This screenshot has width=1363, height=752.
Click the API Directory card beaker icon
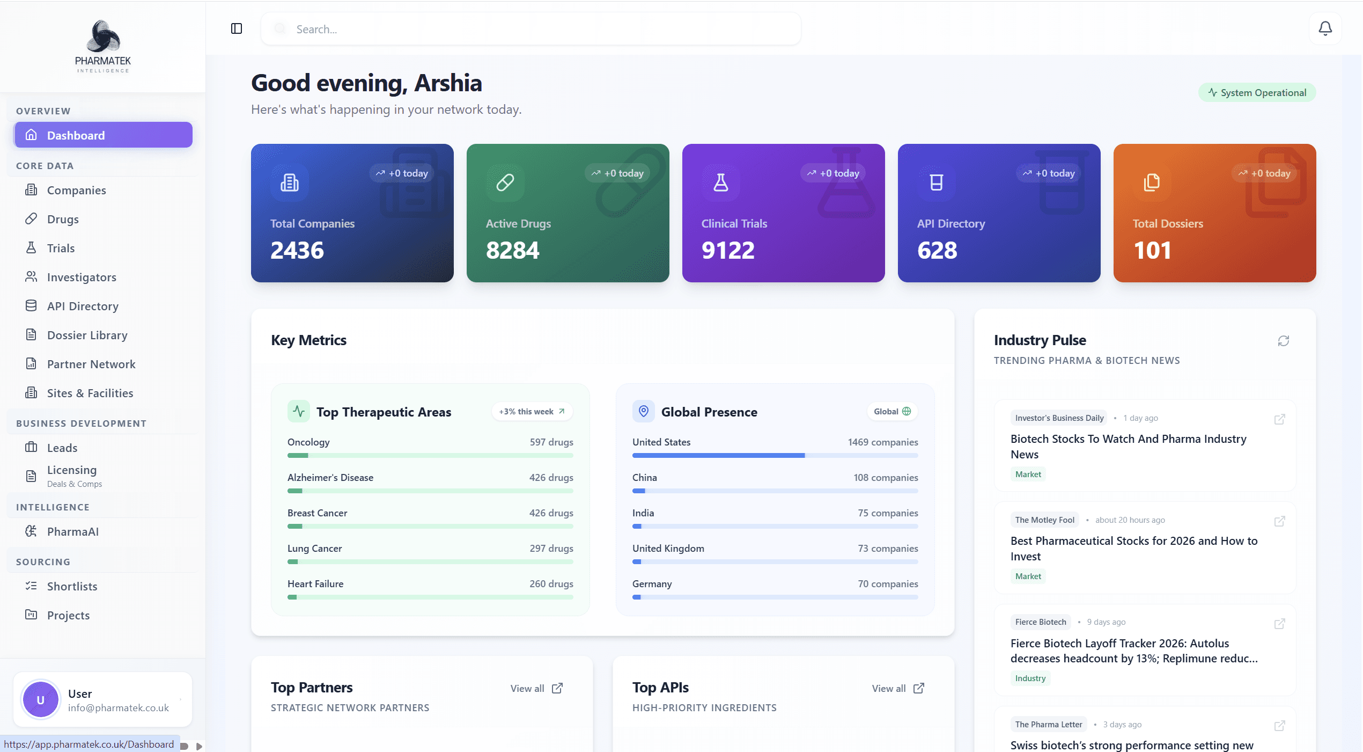[x=937, y=182]
